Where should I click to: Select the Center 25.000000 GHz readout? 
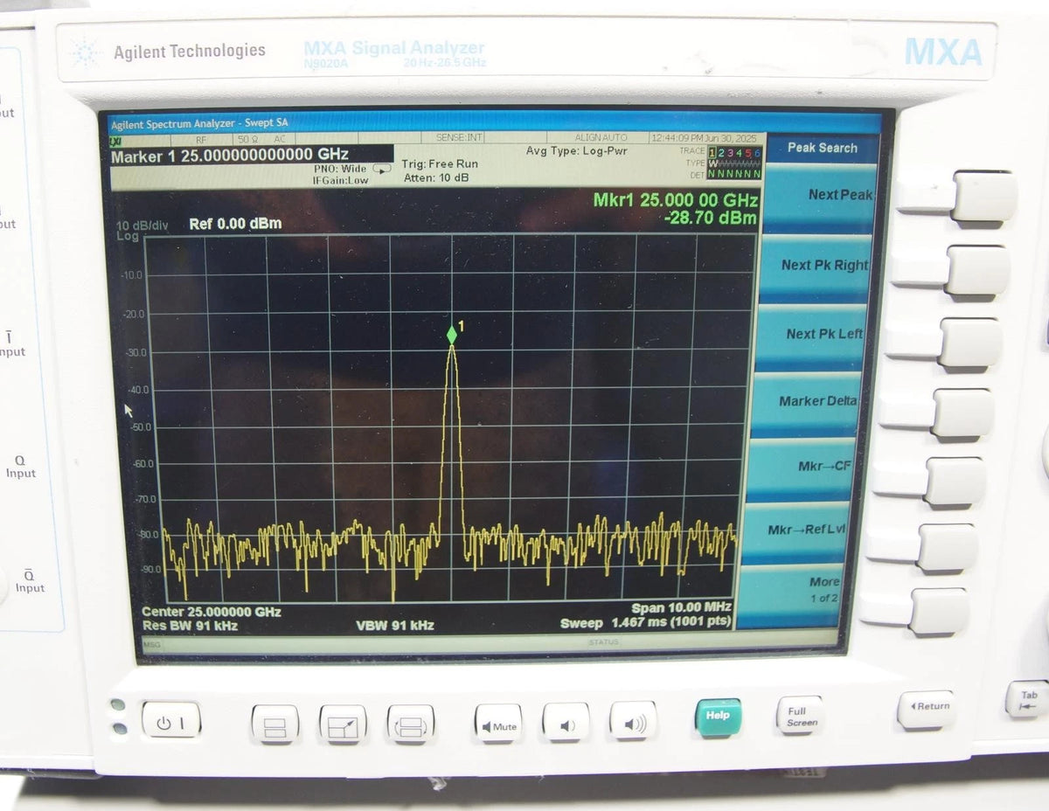(212, 612)
